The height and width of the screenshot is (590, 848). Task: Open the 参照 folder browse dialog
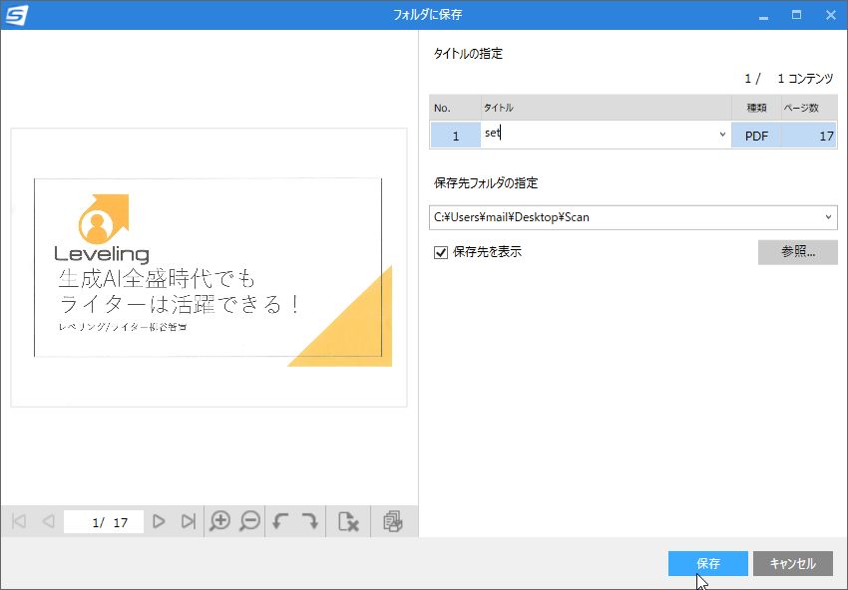[797, 252]
